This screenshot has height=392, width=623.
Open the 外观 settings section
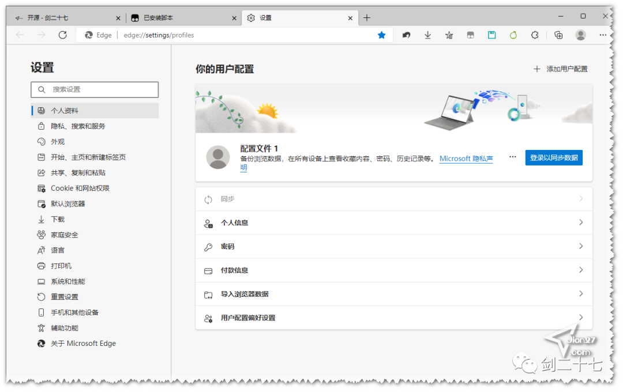pos(95,142)
